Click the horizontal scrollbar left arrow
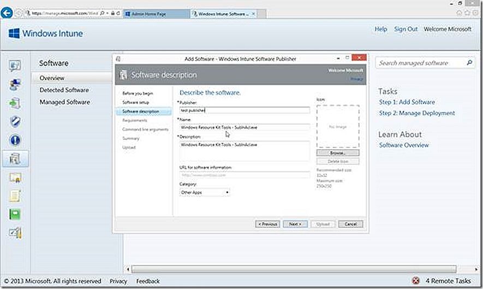 [x=128, y=269]
